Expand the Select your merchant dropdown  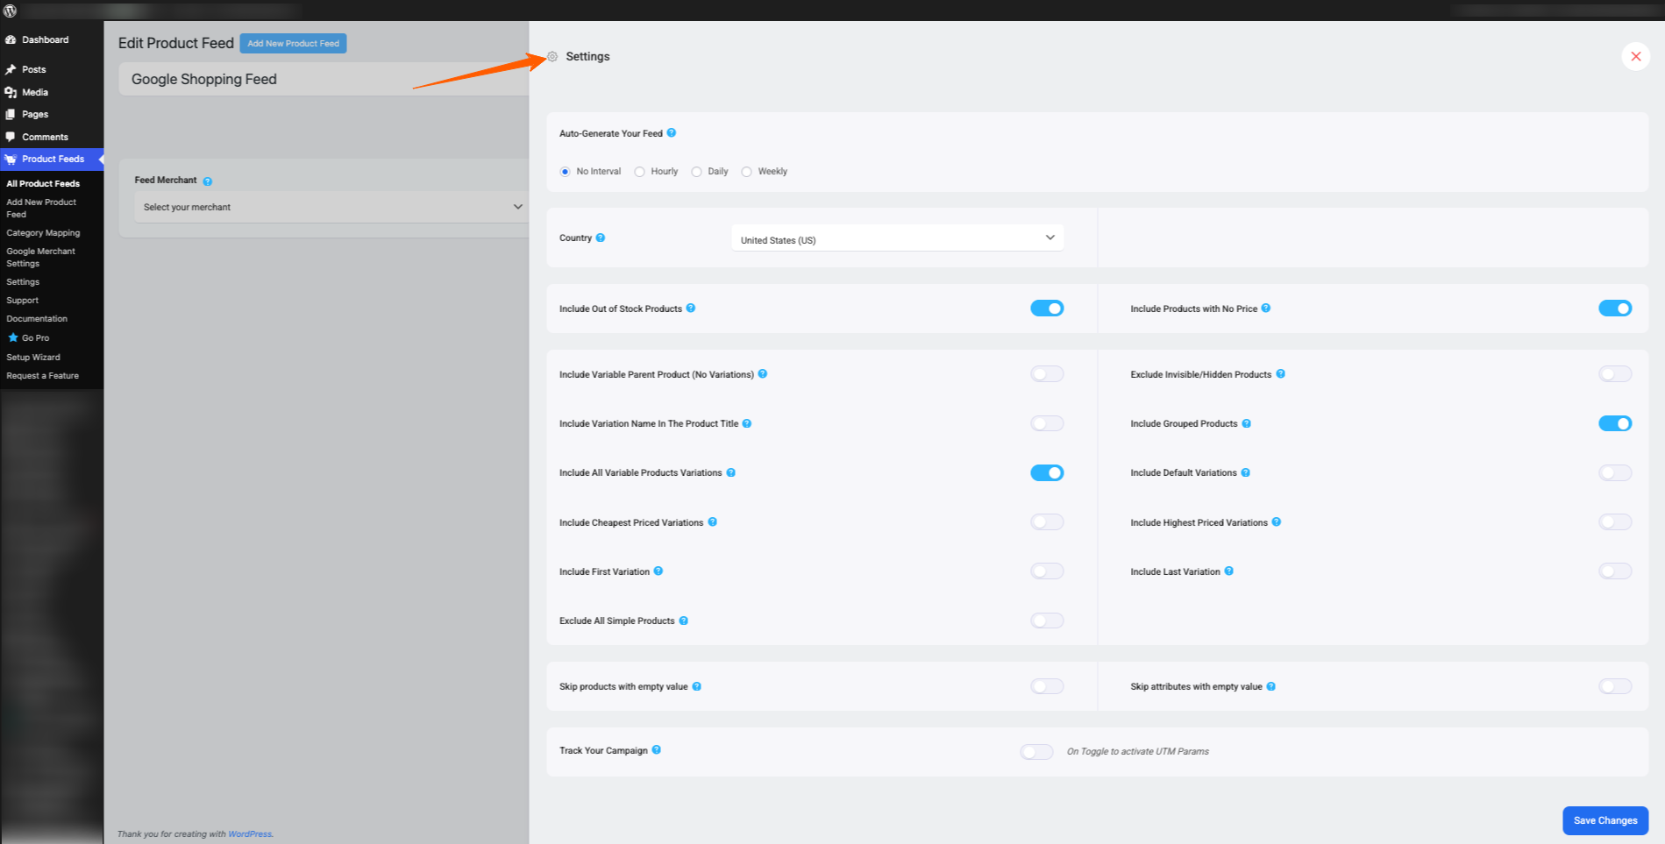pyautogui.click(x=330, y=208)
